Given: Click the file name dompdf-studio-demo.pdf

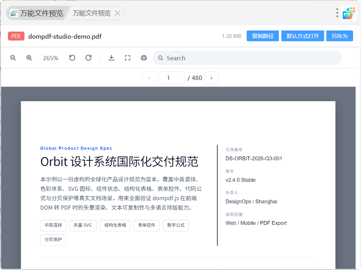Looking at the screenshot, I should [x=65, y=37].
